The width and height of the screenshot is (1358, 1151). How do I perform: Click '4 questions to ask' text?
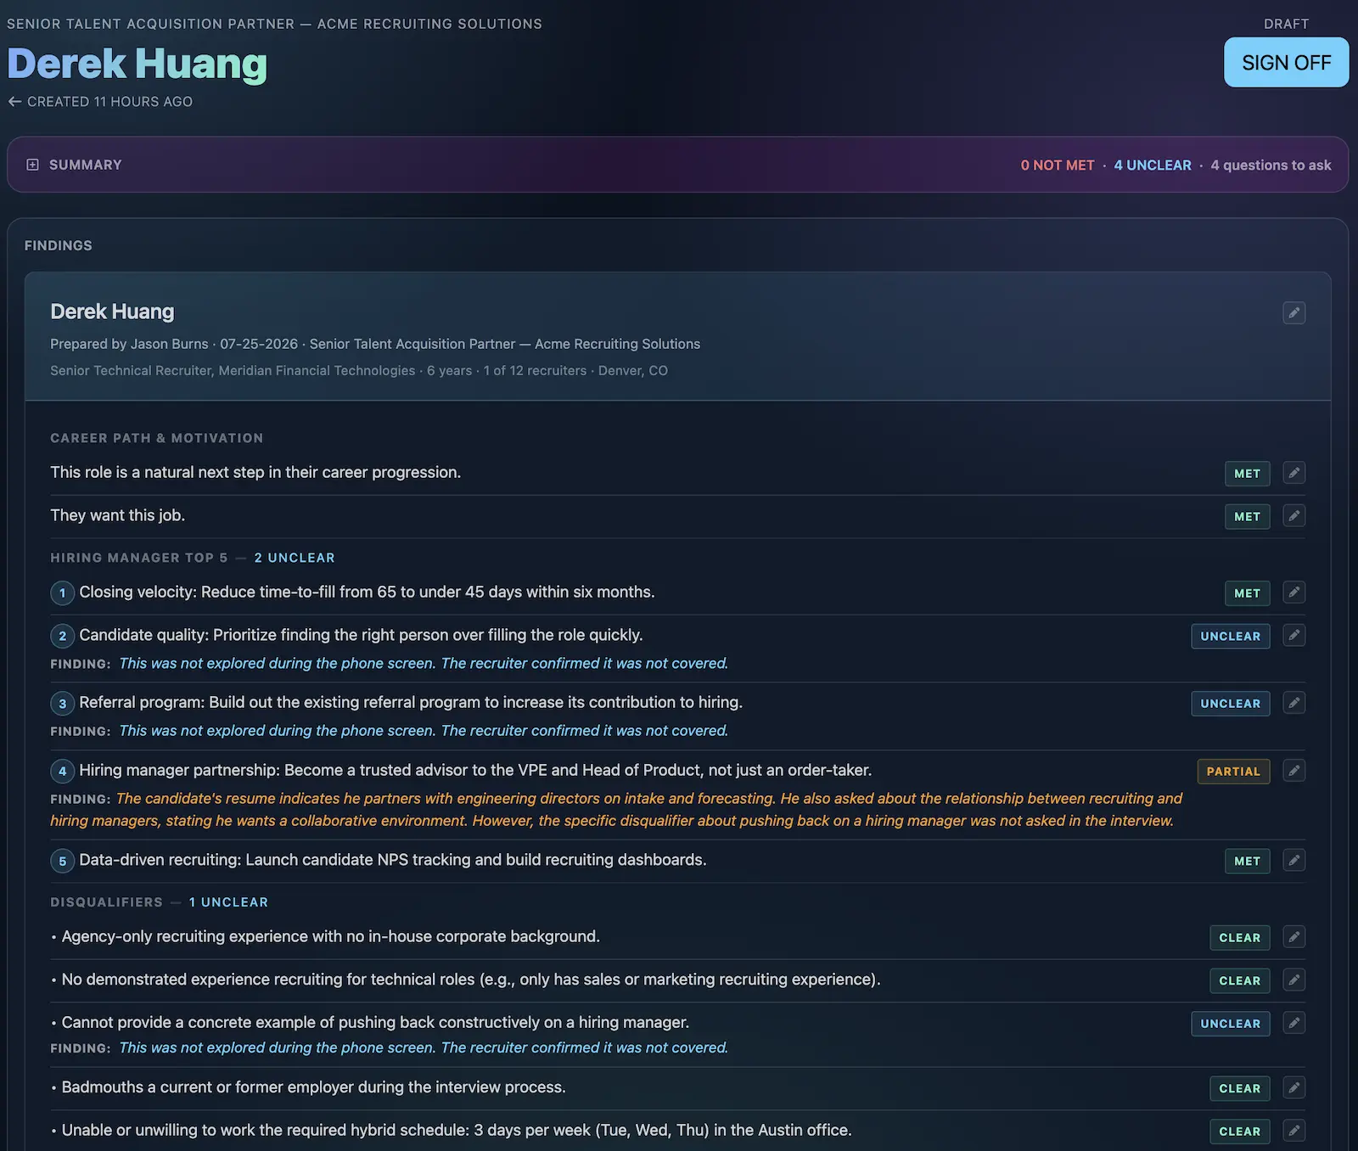(1271, 165)
